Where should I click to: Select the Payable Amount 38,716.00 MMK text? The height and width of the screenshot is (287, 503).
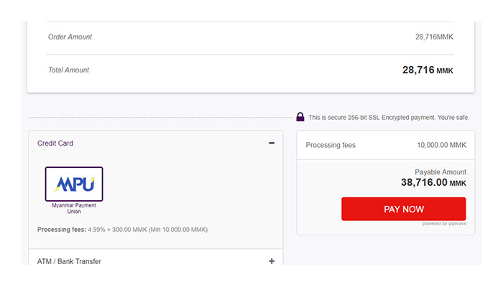[x=433, y=182]
